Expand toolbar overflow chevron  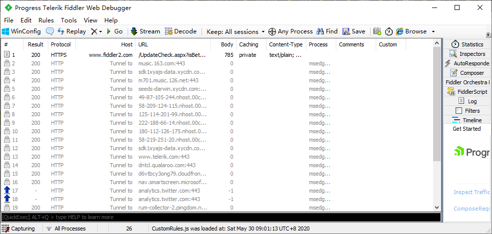click(x=488, y=34)
